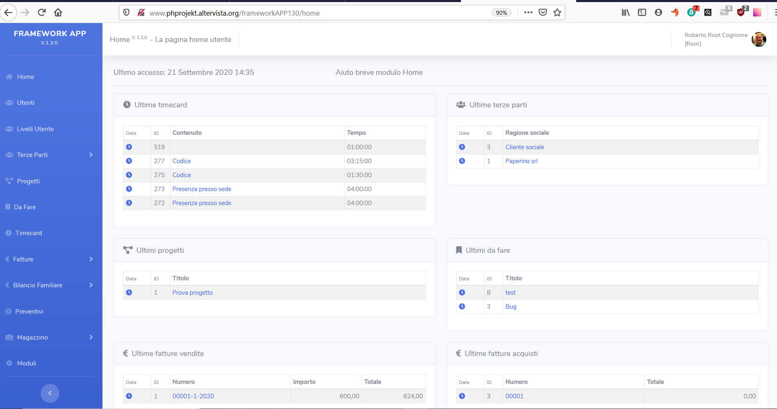The width and height of the screenshot is (777, 409).
Task: Expand the Terze Parti submenu chevron
Action: tap(91, 155)
